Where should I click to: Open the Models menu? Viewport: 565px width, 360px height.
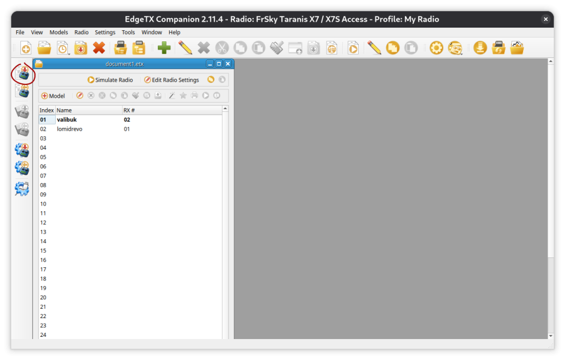(x=58, y=33)
